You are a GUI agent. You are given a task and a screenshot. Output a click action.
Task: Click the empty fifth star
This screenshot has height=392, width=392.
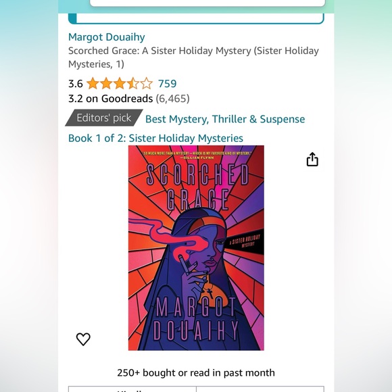click(x=146, y=84)
